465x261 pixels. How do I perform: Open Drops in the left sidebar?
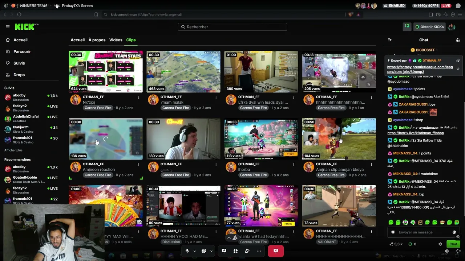[x=16, y=75]
